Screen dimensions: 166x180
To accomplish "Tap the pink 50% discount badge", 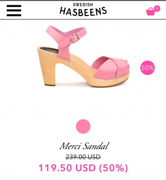I will pos(147,68).
